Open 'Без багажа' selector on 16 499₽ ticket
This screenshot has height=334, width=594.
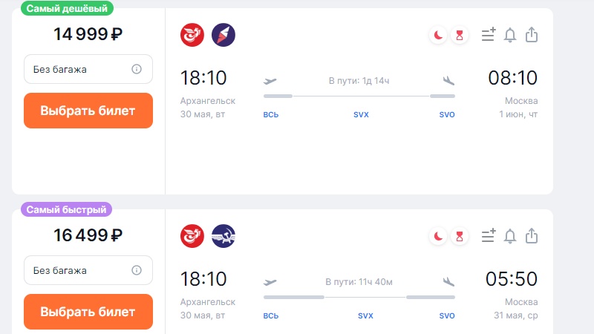(88, 270)
